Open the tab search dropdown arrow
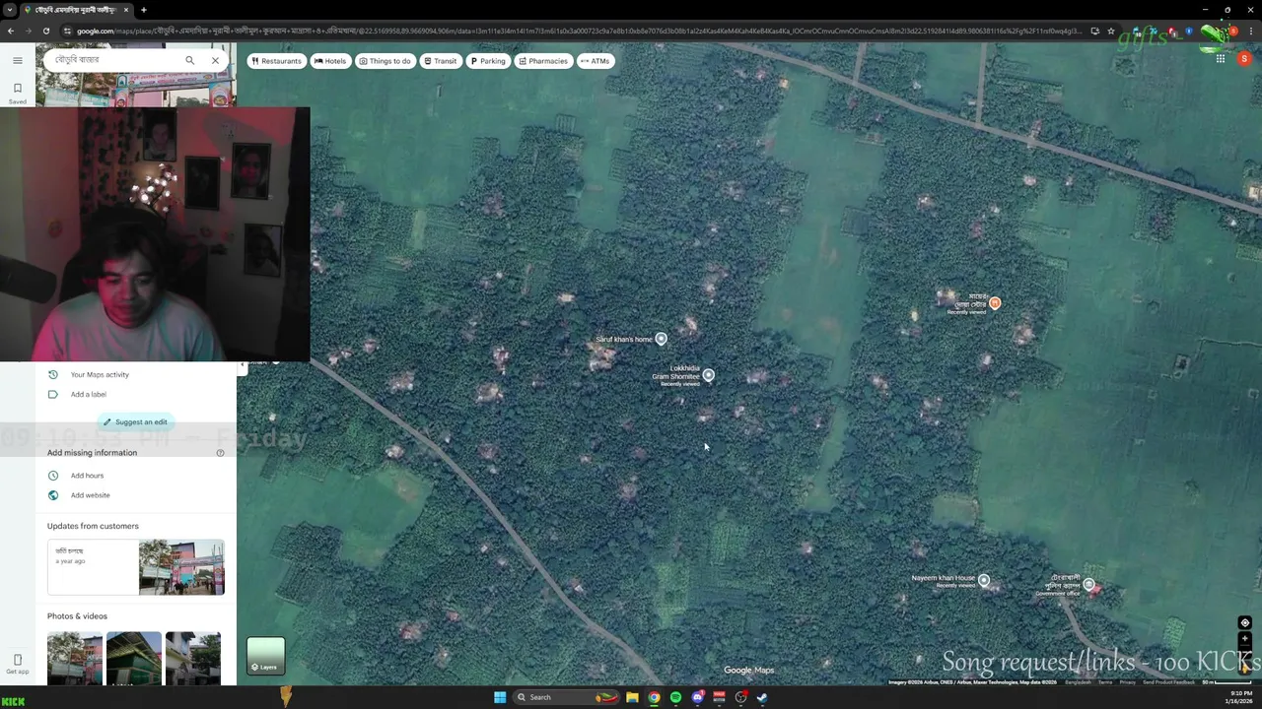 10,10
